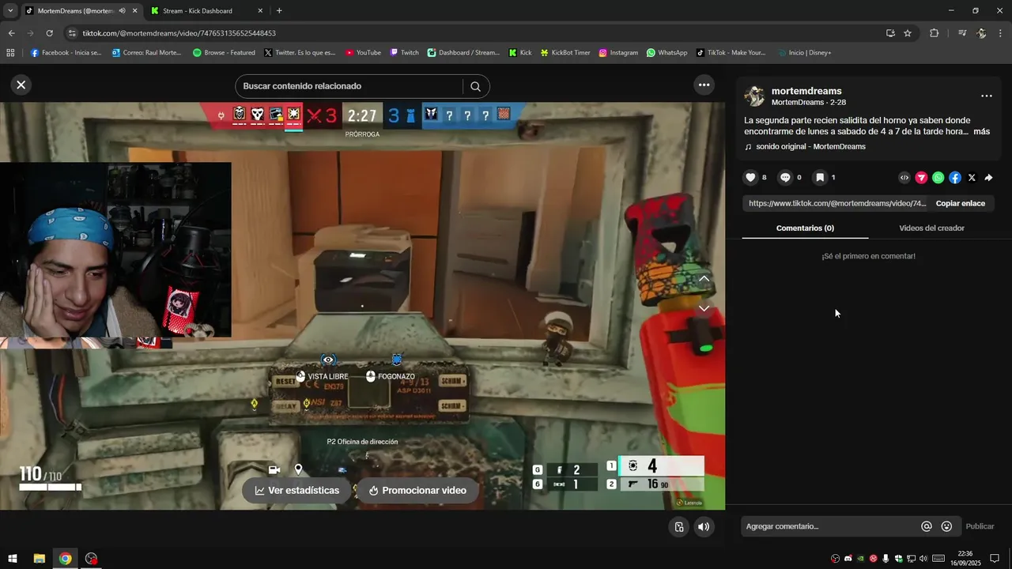Close the TikTok video viewer

(x=21, y=85)
